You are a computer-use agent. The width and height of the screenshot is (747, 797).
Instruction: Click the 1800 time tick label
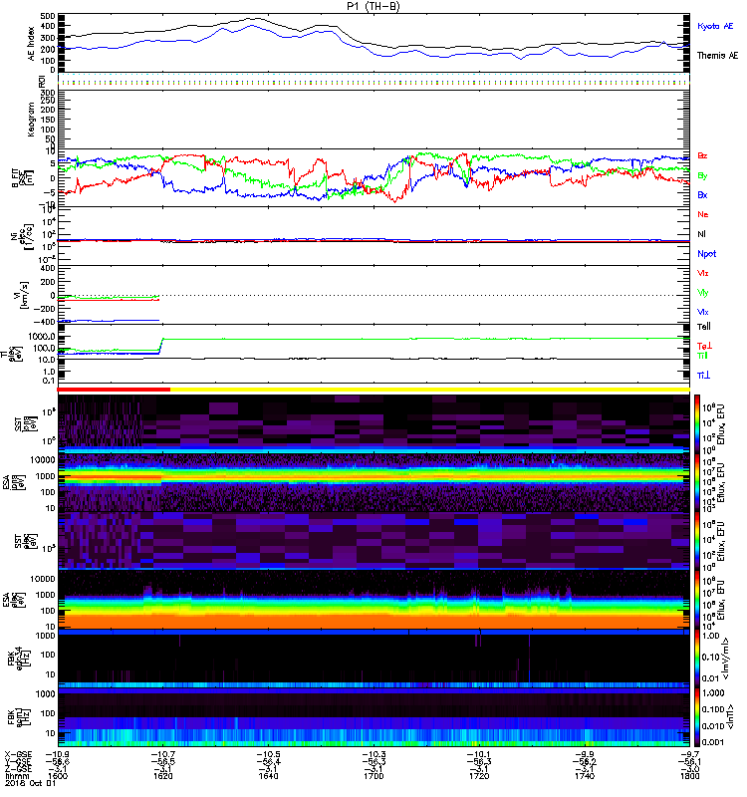click(x=689, y=776)
